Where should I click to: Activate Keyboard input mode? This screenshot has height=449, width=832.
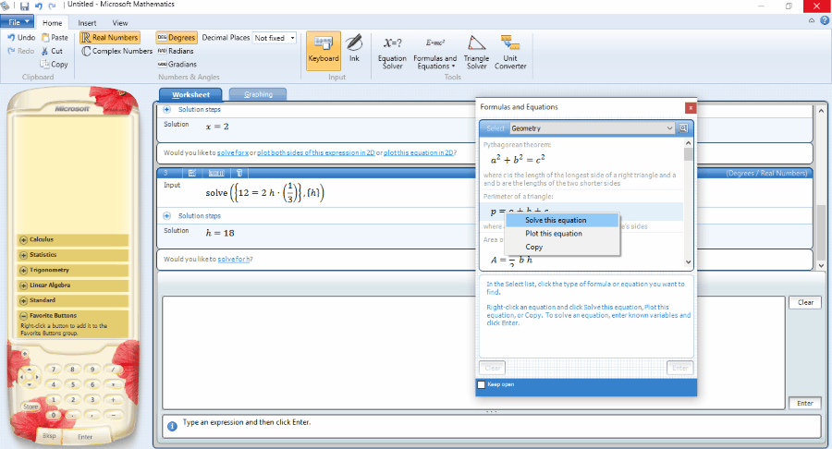[x=324, y=51]
